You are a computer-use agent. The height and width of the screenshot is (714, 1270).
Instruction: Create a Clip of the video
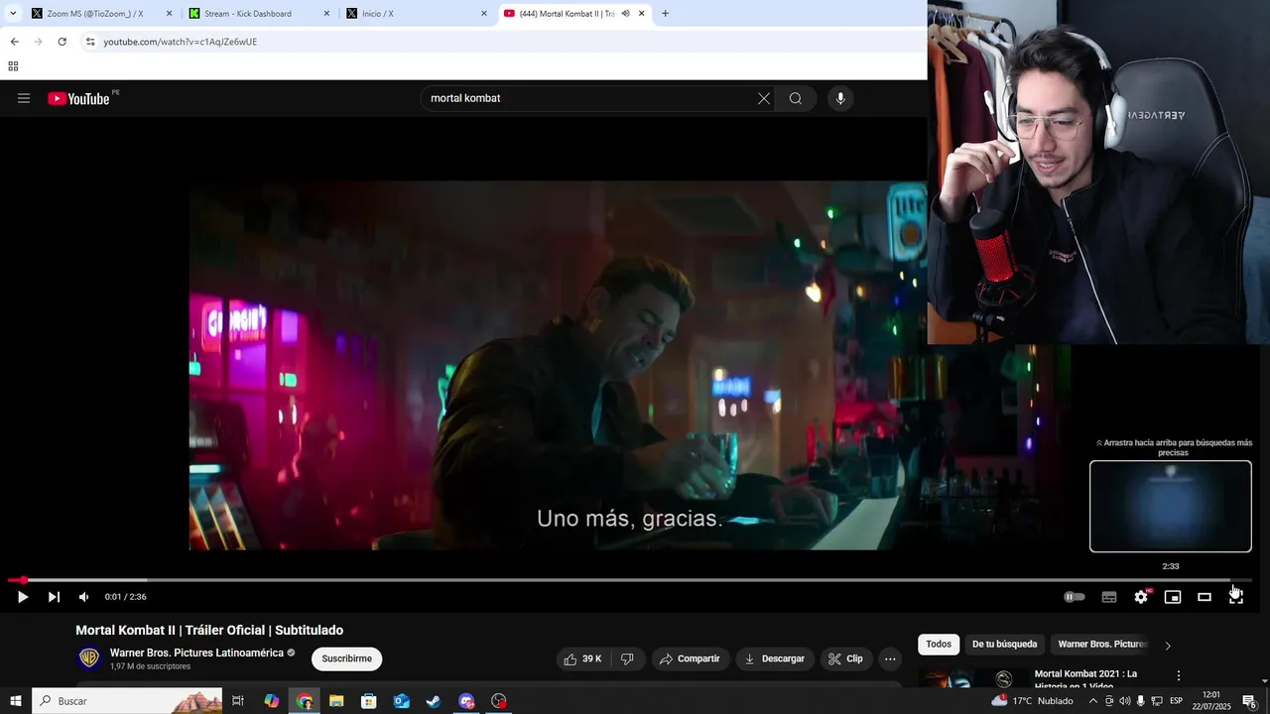pyautogui.click(x=845, y=658)
